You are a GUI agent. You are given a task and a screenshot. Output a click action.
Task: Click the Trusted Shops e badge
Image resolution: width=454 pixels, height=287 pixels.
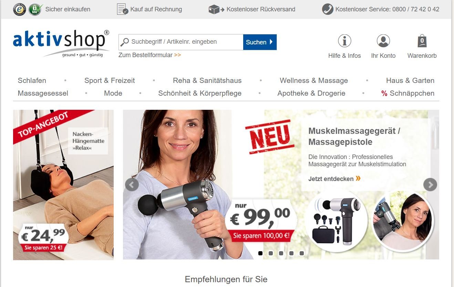(20, 9)
